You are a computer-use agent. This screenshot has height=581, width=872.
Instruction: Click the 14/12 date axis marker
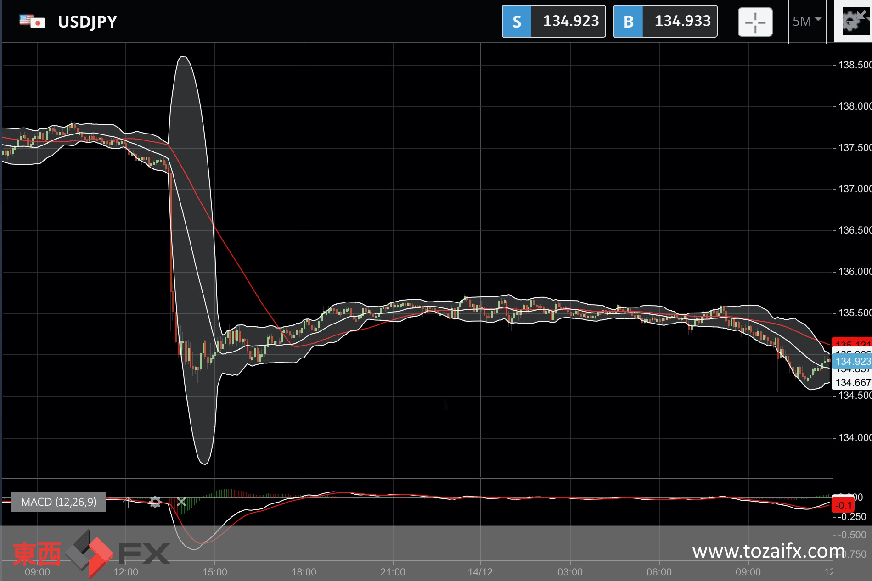pos(480,572)
